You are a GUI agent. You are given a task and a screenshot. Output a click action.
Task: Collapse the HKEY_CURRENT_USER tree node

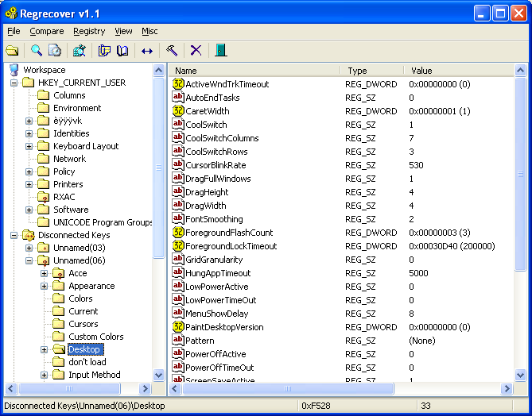(14, 83)
